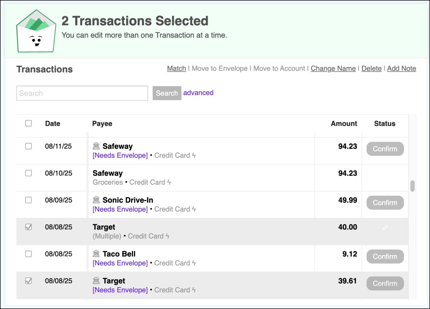Toggle the select-all checkbox in header

[x=29, y=123]
